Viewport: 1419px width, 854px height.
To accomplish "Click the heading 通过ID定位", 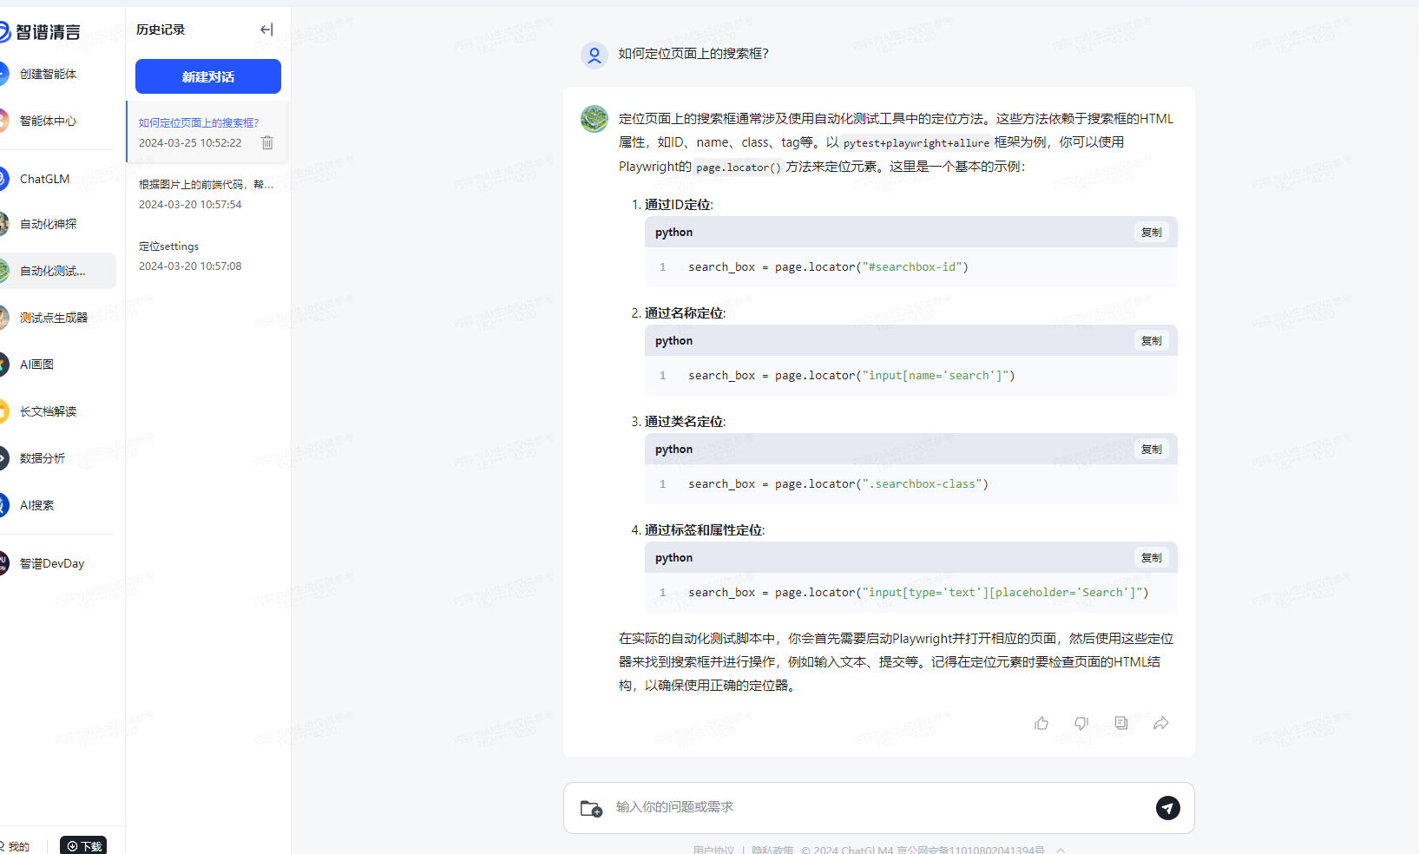I will click(678, 205).
